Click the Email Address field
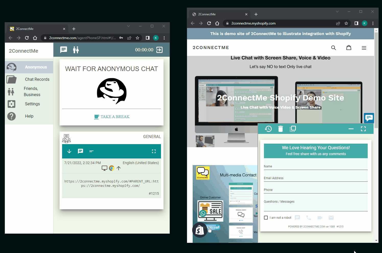Viewport: 382px width, 253px height. pyautogui.click(x=316, y=178)
